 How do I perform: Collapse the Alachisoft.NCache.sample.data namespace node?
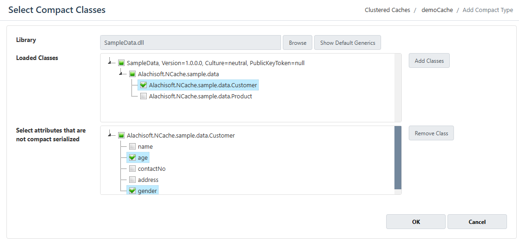pyautogui.click(x=121, y=73)
